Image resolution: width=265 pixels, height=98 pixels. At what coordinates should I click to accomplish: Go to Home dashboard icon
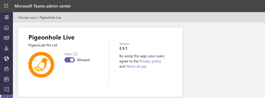click(6, 28)
